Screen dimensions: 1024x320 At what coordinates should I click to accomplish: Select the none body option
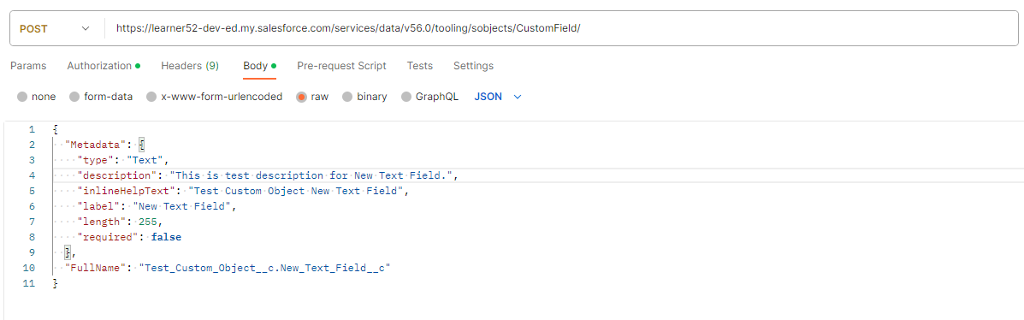pos(37,97)
